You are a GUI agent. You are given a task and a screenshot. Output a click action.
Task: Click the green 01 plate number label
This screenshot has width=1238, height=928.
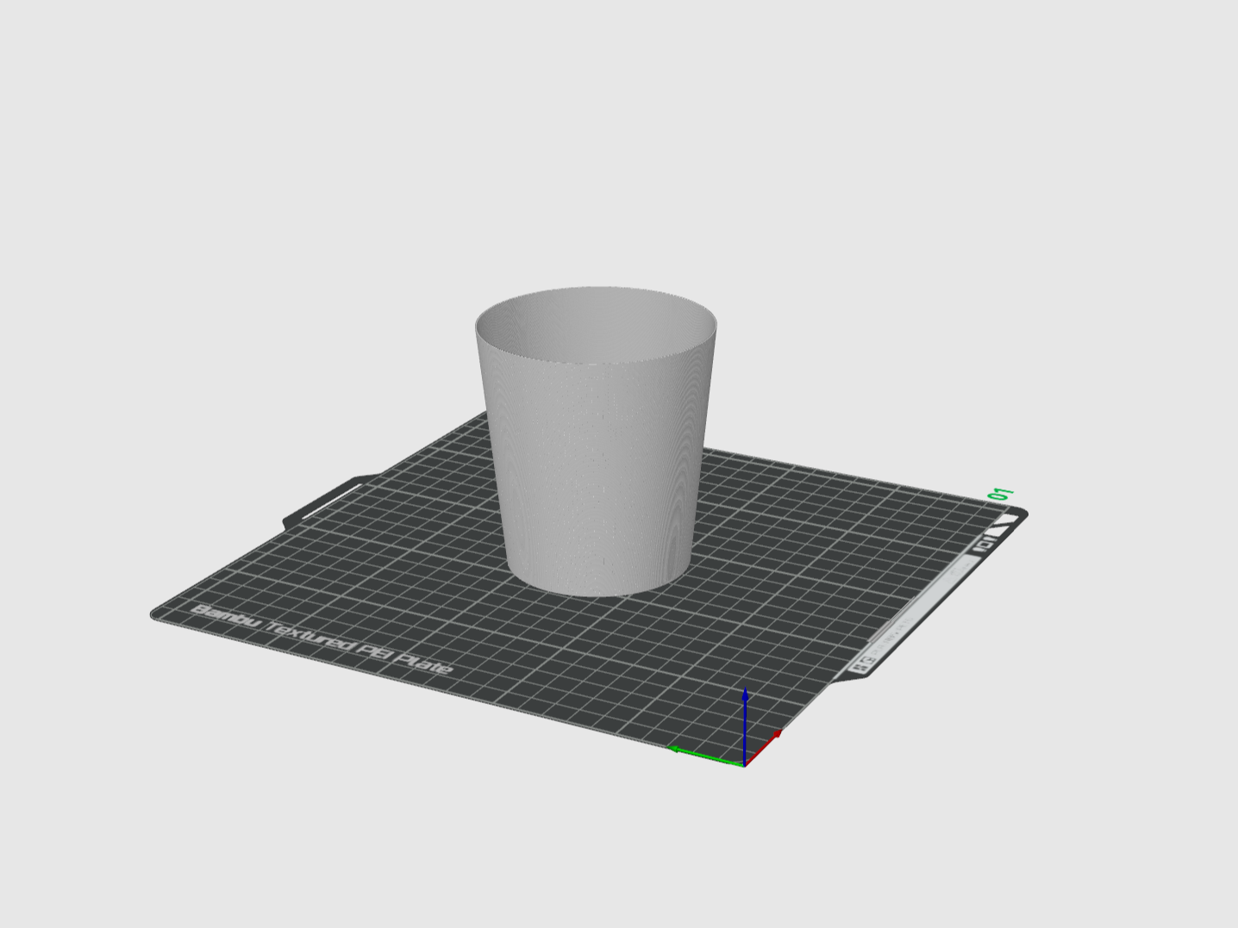(x=1001, y=495)
